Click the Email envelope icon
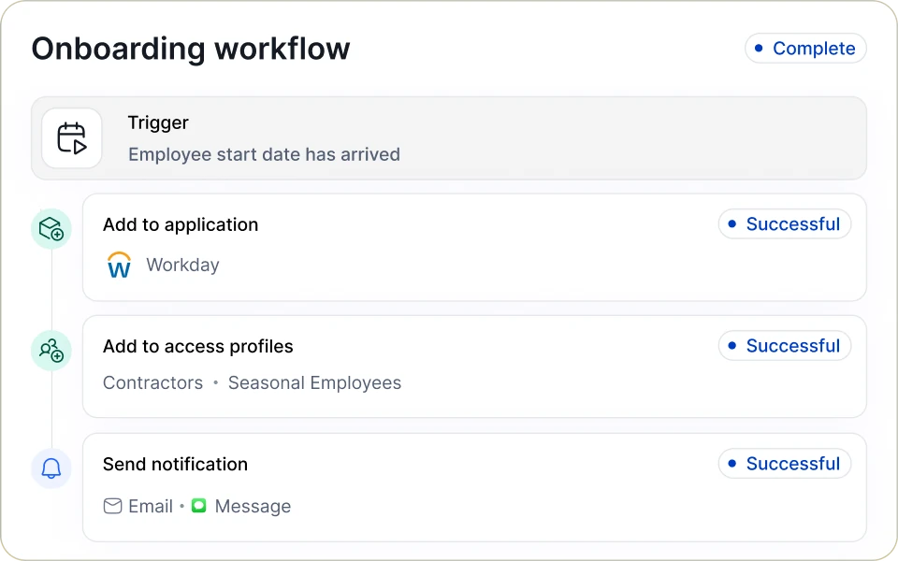 point(112,506)
